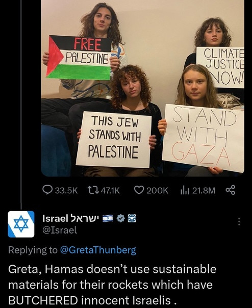Open the Israel account's Star of David avatar
The height and width of the screenshot is (308, 252).
(x=21, y=224)
